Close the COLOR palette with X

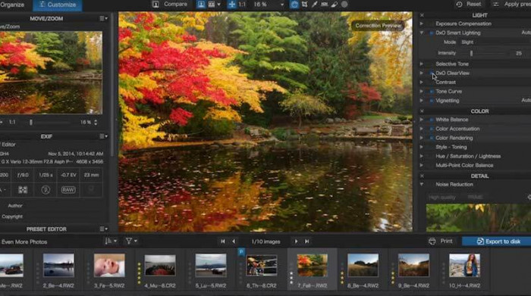coord(422,111)
